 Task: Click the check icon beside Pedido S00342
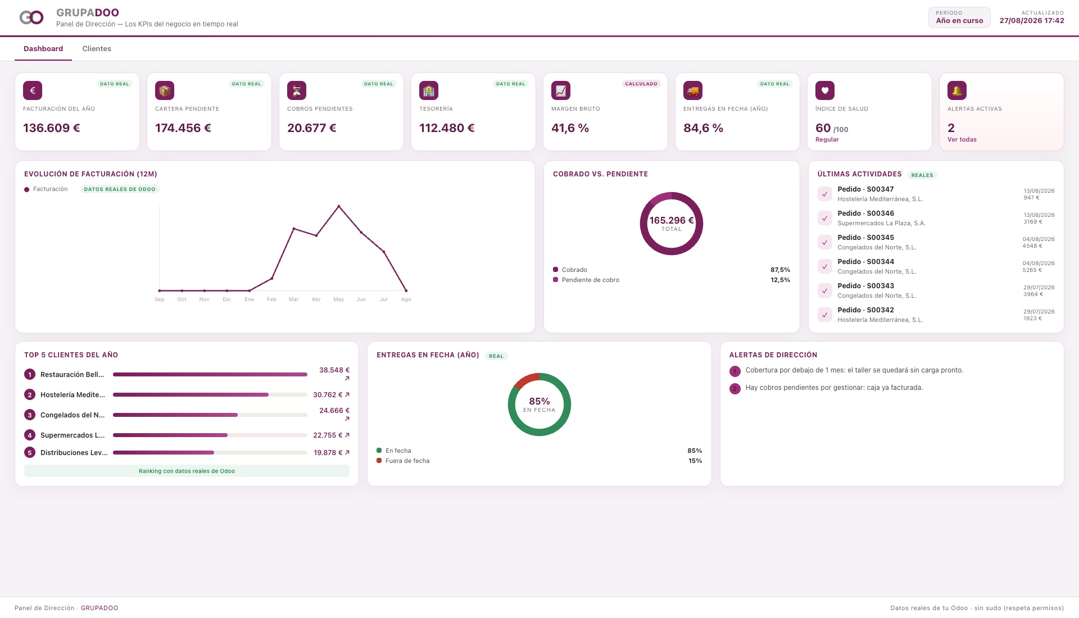824,315
